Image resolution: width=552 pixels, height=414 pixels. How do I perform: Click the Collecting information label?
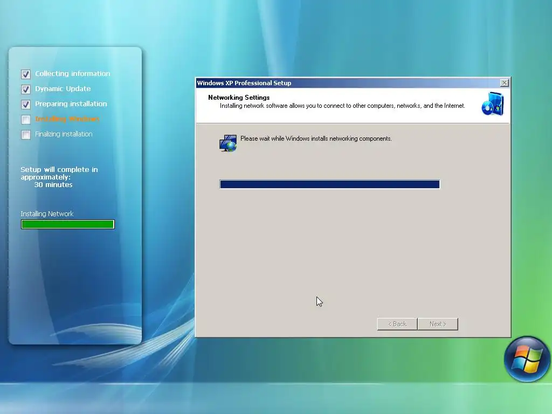(x=73, y=73)
